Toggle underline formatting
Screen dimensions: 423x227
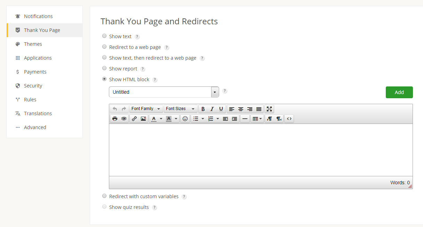tap(221, 109)
